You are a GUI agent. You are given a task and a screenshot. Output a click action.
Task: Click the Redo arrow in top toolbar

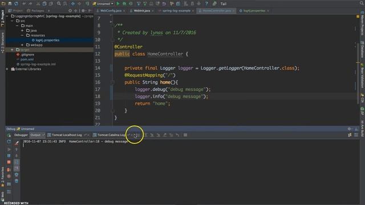tap(30, 3)
